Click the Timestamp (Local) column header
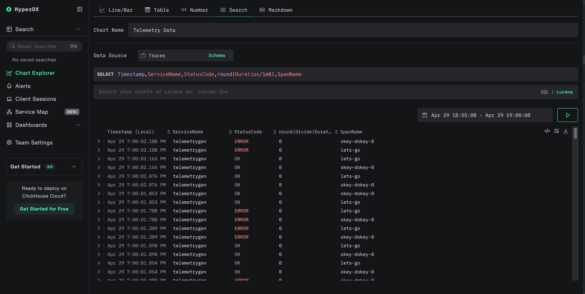The height and width of the screenshot is (294, 585). [x=130, y=132]
